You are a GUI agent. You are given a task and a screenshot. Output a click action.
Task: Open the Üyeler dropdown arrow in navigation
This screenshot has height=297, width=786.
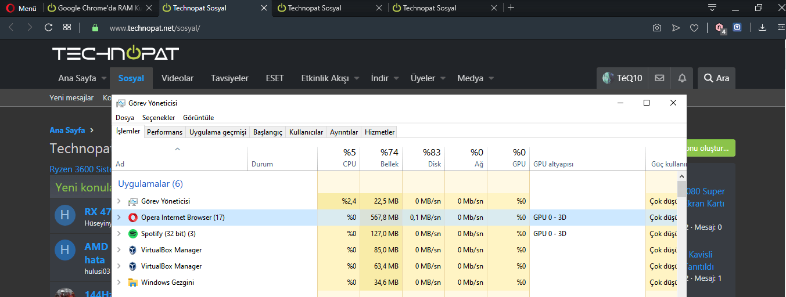pyautogui.click(x=443, y=78)
